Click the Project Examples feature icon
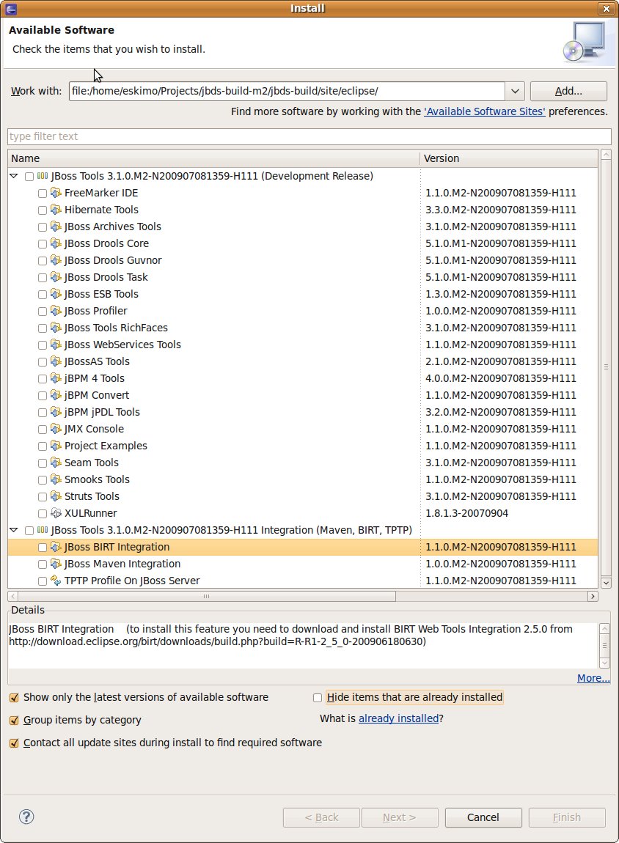 (x=56, y=445)
